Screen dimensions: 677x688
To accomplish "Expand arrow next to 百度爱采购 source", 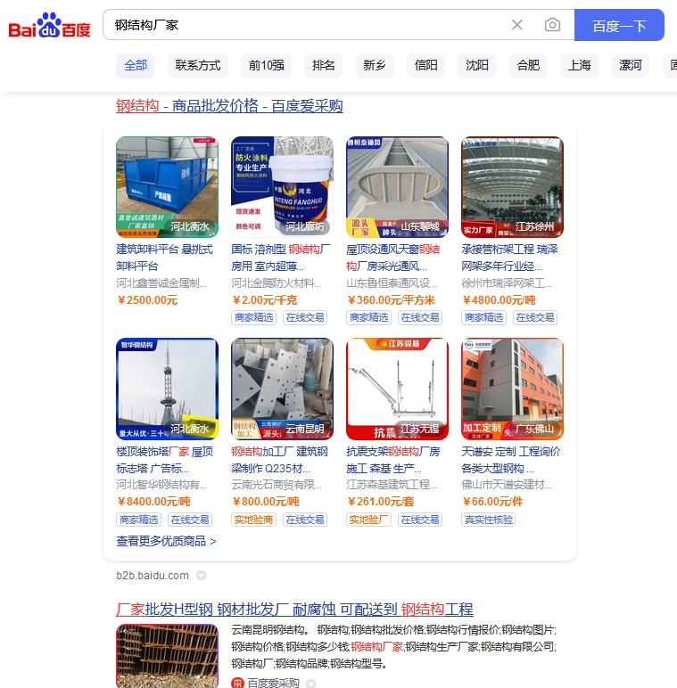I will (310, 684).
